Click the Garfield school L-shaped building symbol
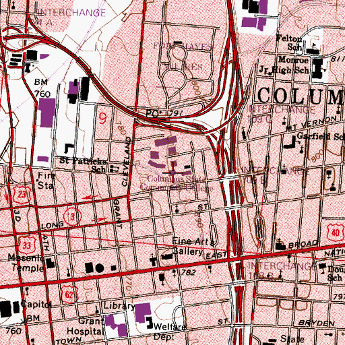This screenshot has height=345, width=345. [x=290, y=142]
